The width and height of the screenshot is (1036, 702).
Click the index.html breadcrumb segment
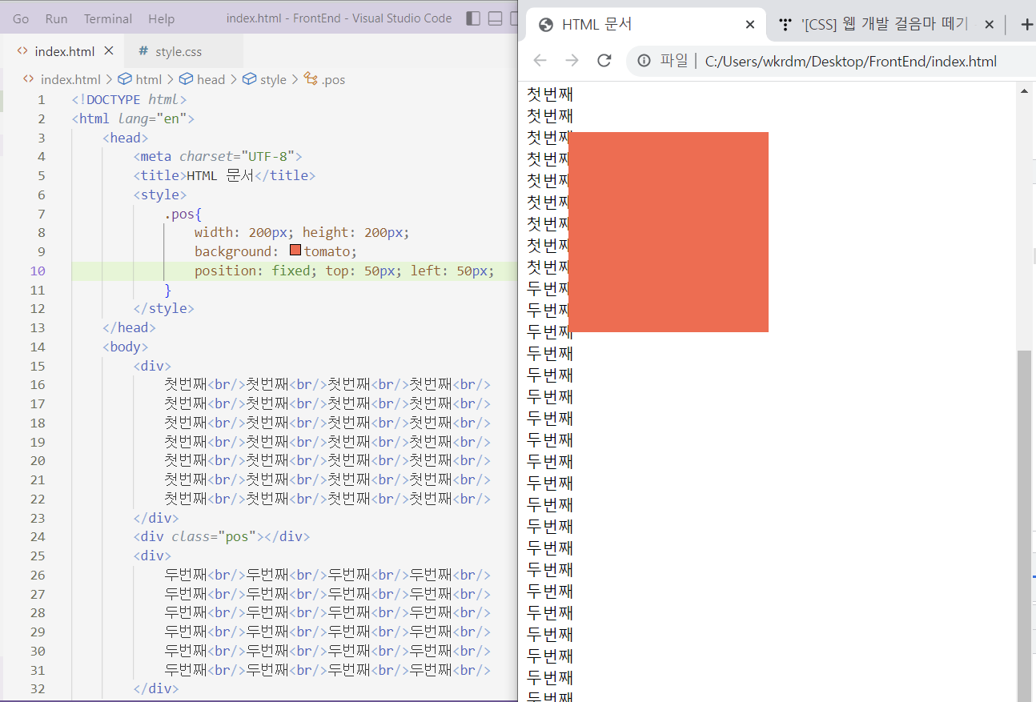tap(70, 79)
